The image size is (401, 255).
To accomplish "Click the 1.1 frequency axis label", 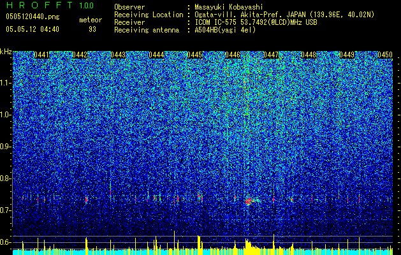I will tap(6, 83).
